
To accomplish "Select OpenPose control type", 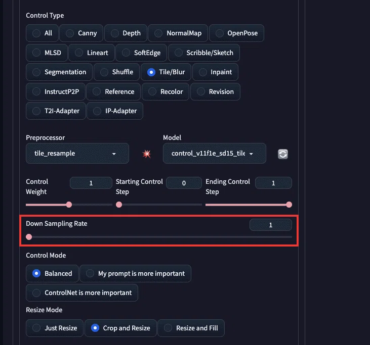I will (x=236, y=33).
